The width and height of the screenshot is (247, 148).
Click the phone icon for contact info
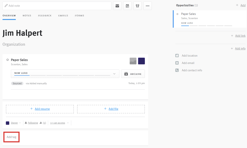[177, 70]
